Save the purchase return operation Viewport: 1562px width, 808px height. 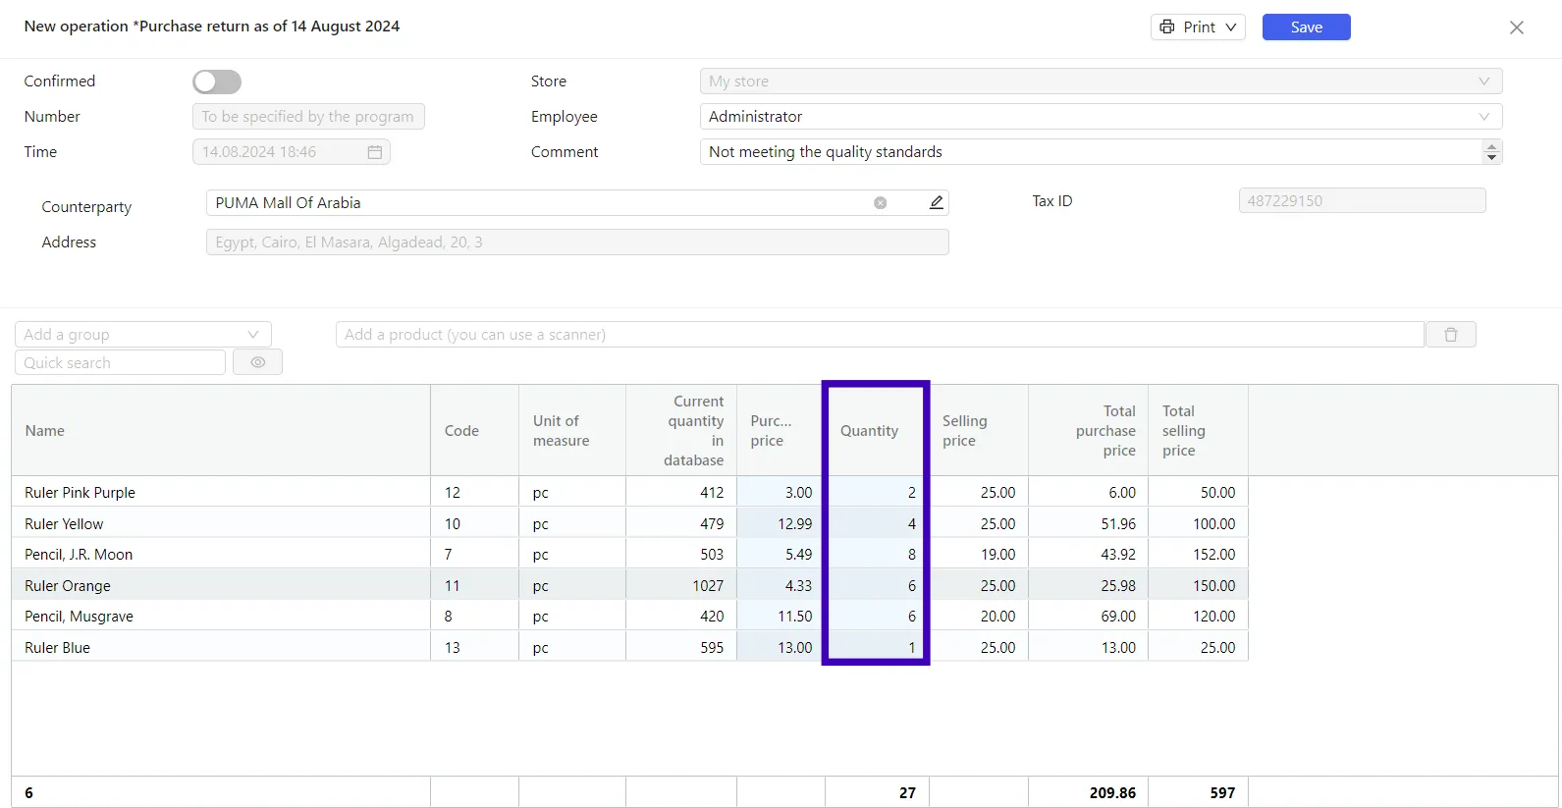(x=1306, y=27)
